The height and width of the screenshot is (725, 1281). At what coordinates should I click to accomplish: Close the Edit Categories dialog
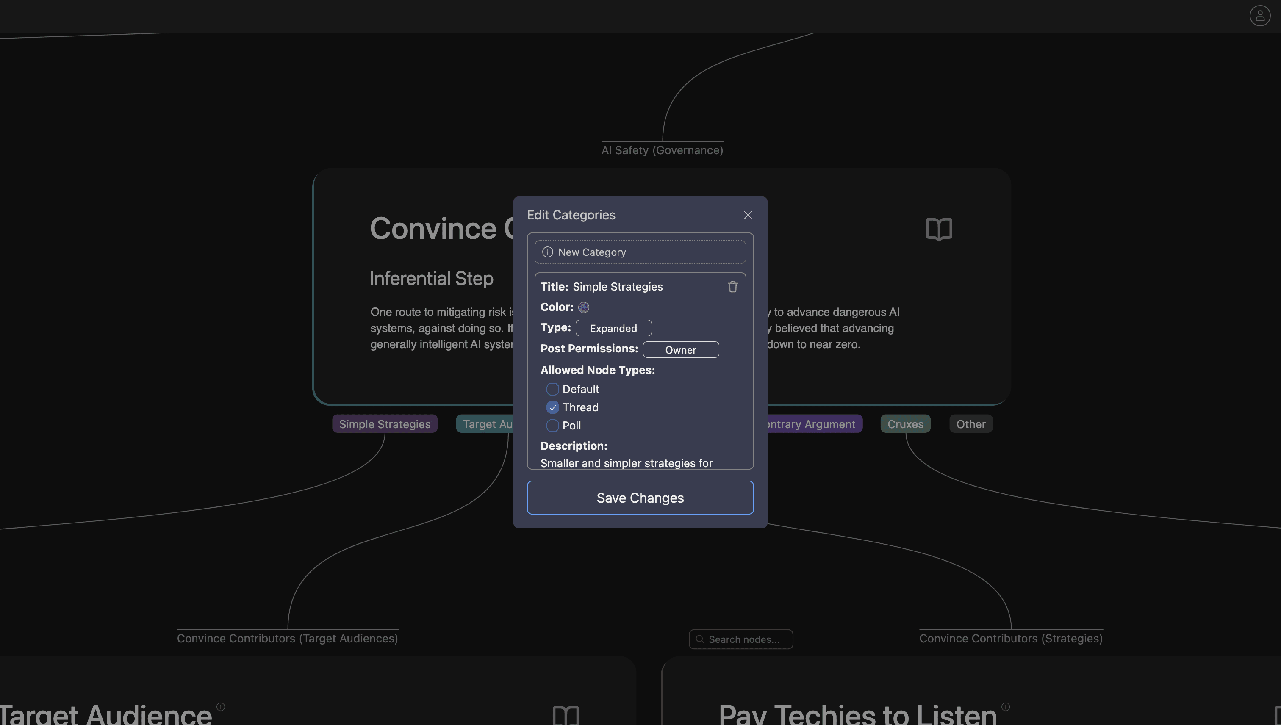click(x=748, y=215)
